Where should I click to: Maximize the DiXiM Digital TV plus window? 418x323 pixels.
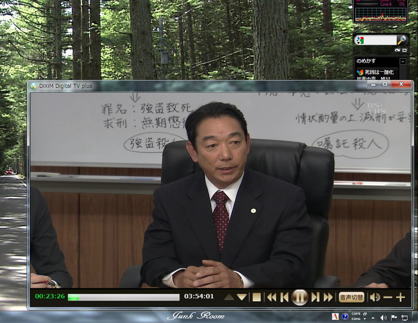tap(385, 84)
